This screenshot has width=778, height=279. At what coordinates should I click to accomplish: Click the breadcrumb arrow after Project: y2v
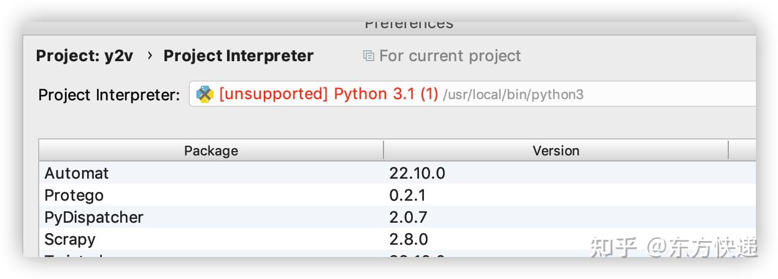pos(150,56)
